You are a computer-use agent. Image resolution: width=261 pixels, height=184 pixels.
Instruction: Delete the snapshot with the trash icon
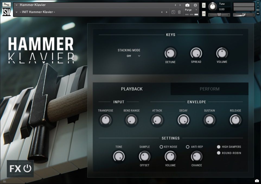(179, 12)
